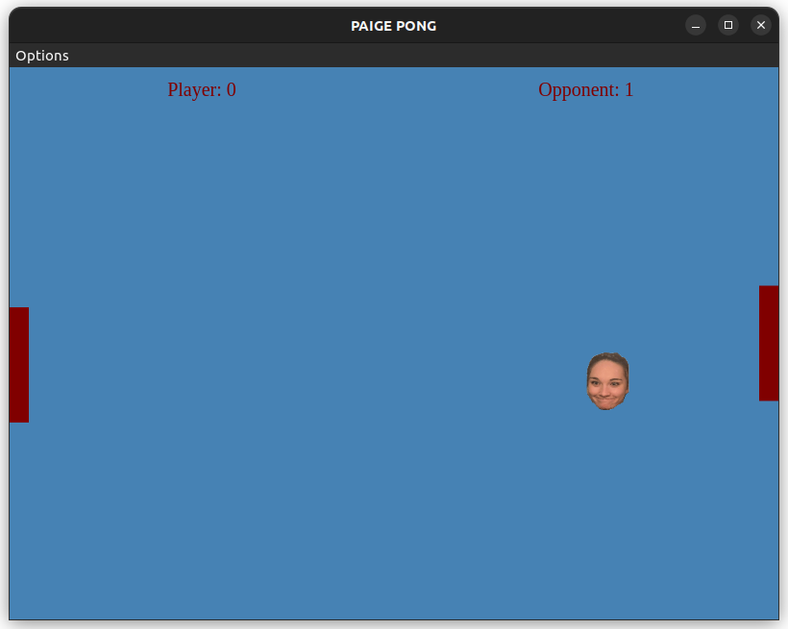Image resolution: width=788 pixels, height=629 pixels.
Task: Click Paige's smiling face icon
Action: point(606,380)
